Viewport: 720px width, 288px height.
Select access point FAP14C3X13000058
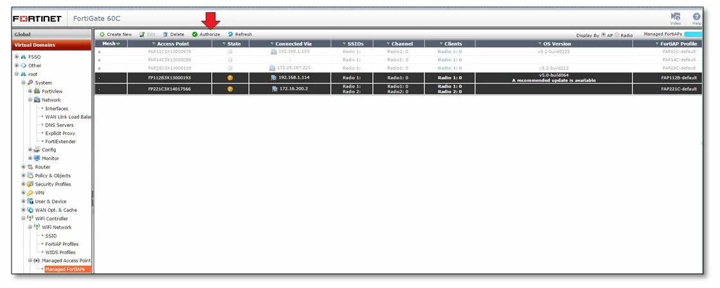pyautogui.click(x=169, y=60)
